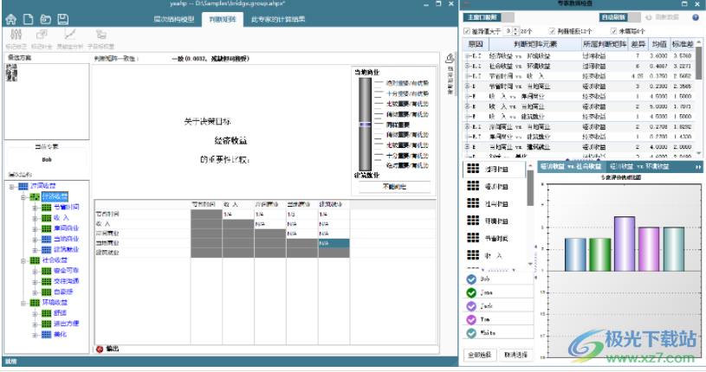
Task: Click the 标记补全 toolbar icon
Action: click(42, 35)
